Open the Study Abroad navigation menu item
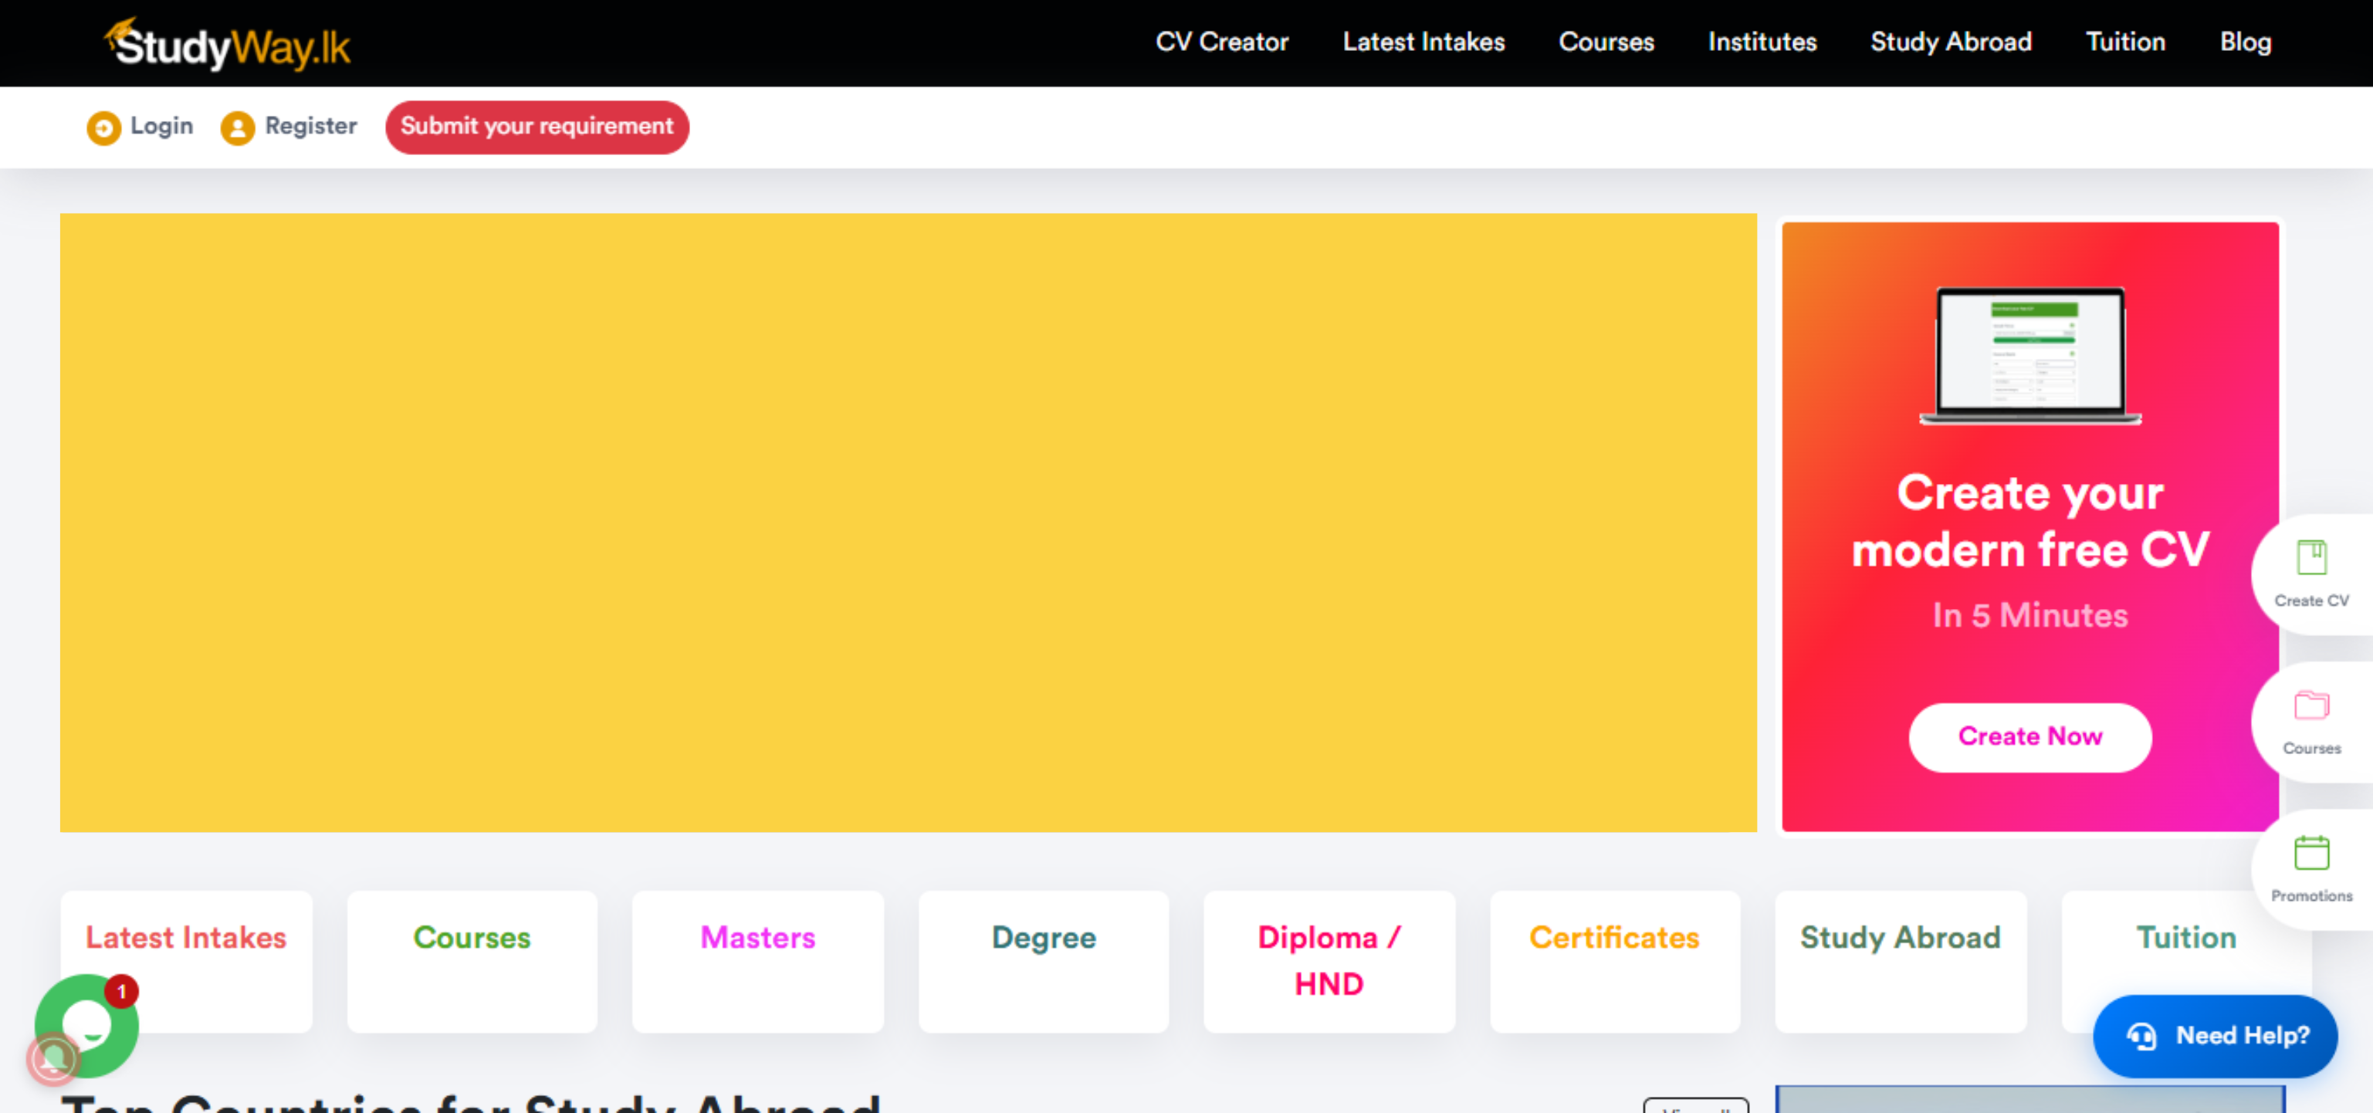 pos(1950,42)
